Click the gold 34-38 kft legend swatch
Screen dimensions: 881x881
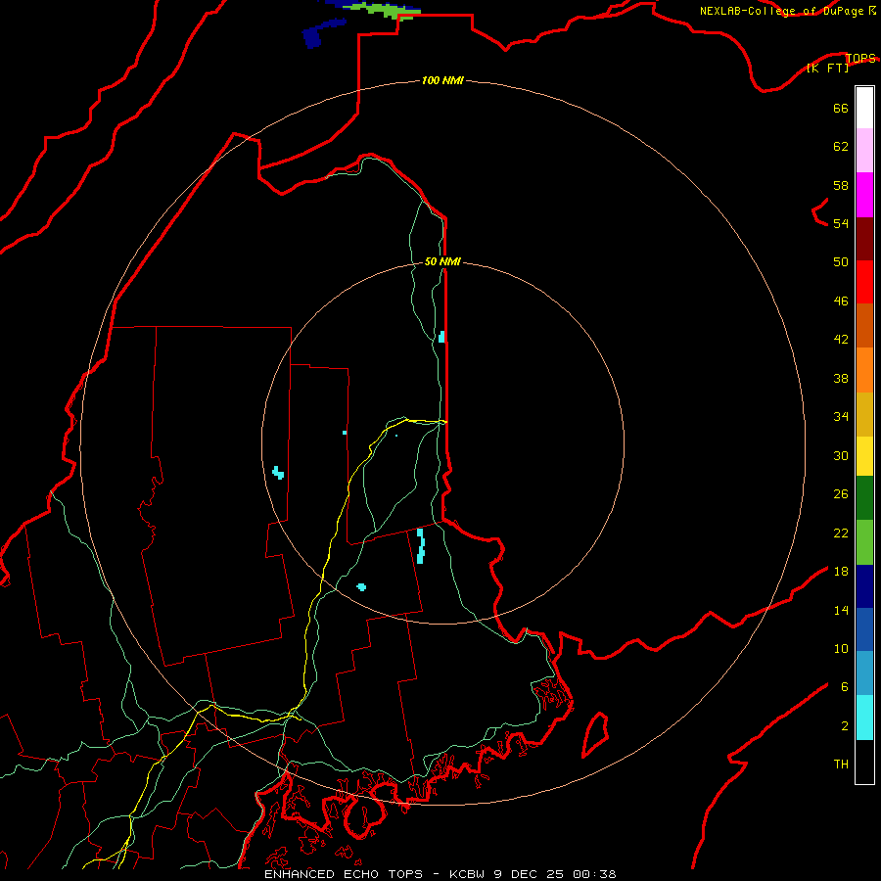[864, 414]
